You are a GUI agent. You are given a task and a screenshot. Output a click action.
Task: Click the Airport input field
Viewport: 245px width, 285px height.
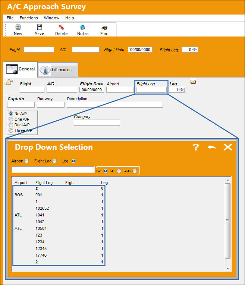[120, 90]
